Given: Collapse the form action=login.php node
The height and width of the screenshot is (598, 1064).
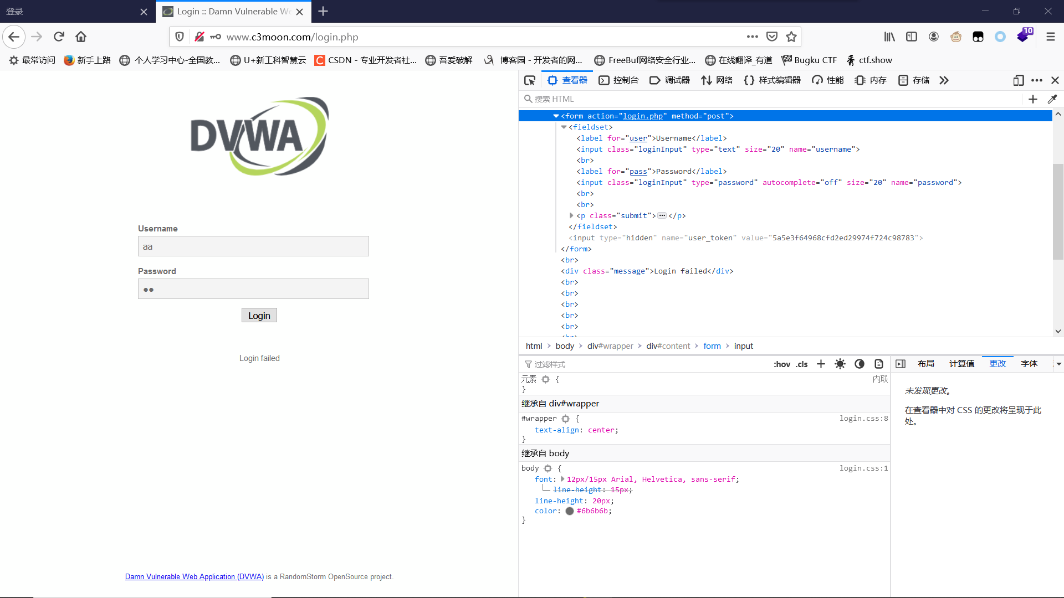Looking at the screenshot, I should tap(556, 116).
